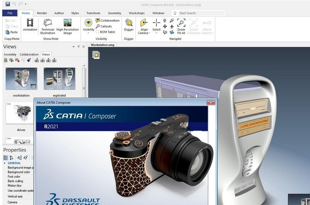Click the Collaboration button in ribbon Visibility group
Image resolution: width=310 pixels, height=205 pixels.
coord(108,20)
